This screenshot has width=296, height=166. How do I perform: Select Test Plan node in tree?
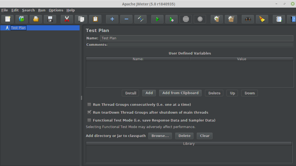coord(18,28)
